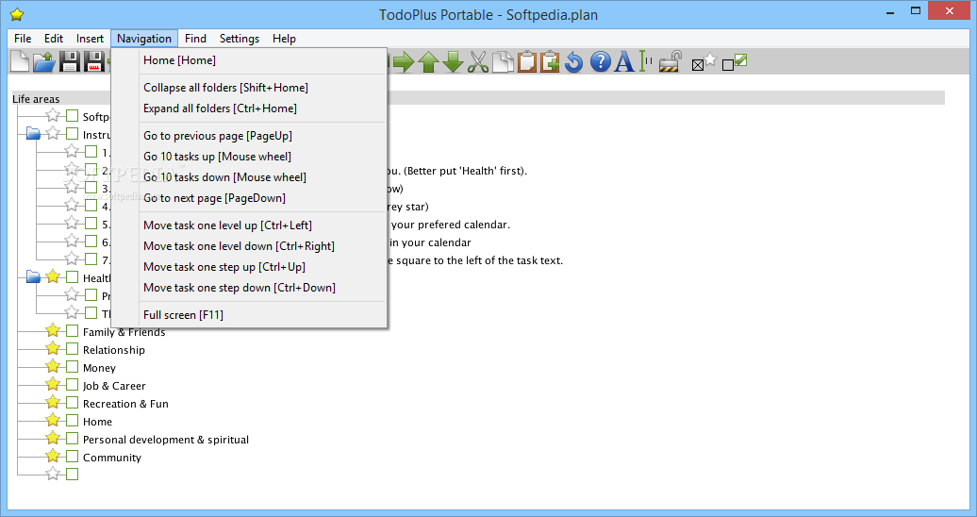977x517 pixels.
Task: Click the green line-spacing icon
Action: pos(645,61)
